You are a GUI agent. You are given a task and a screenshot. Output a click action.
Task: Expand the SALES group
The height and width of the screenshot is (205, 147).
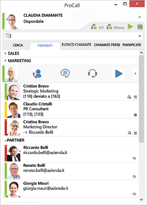tap(5, 53)
